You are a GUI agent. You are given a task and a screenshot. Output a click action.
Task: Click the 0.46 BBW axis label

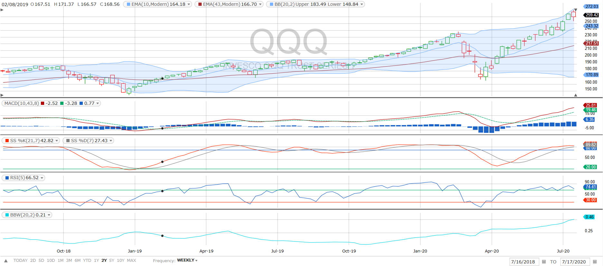589,217
